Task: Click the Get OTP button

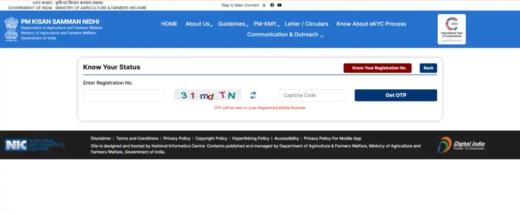Action: (396, 95)
